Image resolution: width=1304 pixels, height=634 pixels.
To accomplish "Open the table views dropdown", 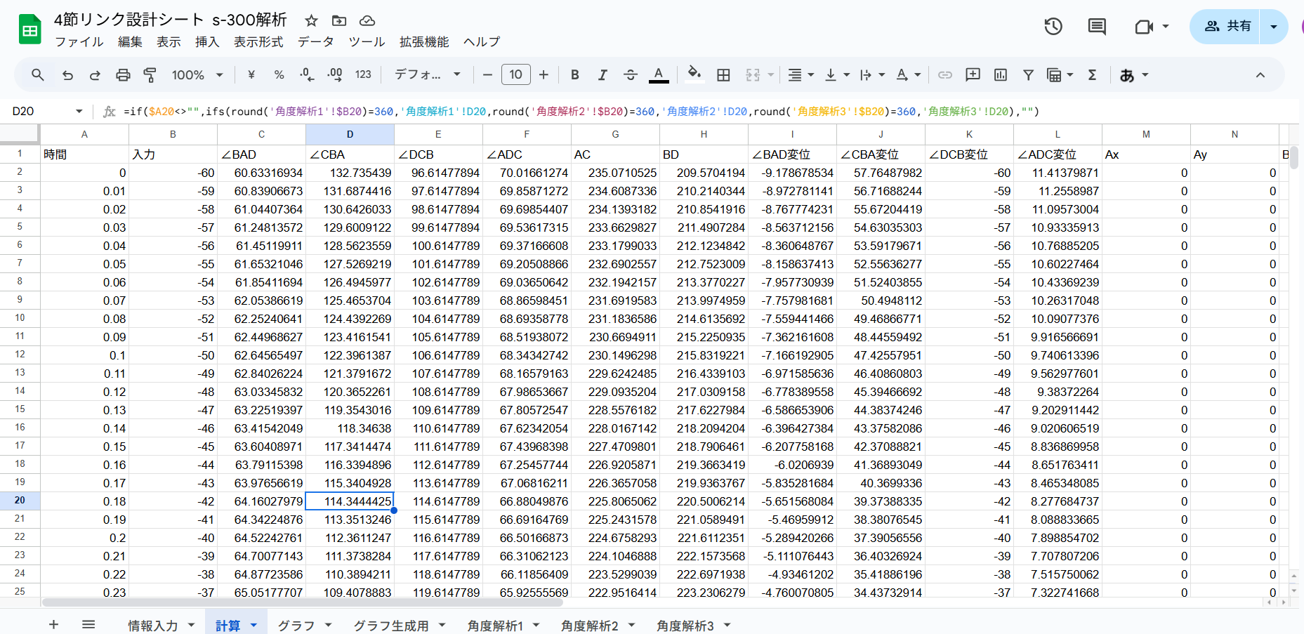I will coord(1060,75).
